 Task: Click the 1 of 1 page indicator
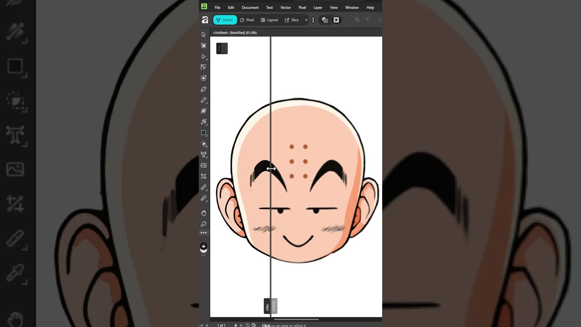click(x=221, y=325)
